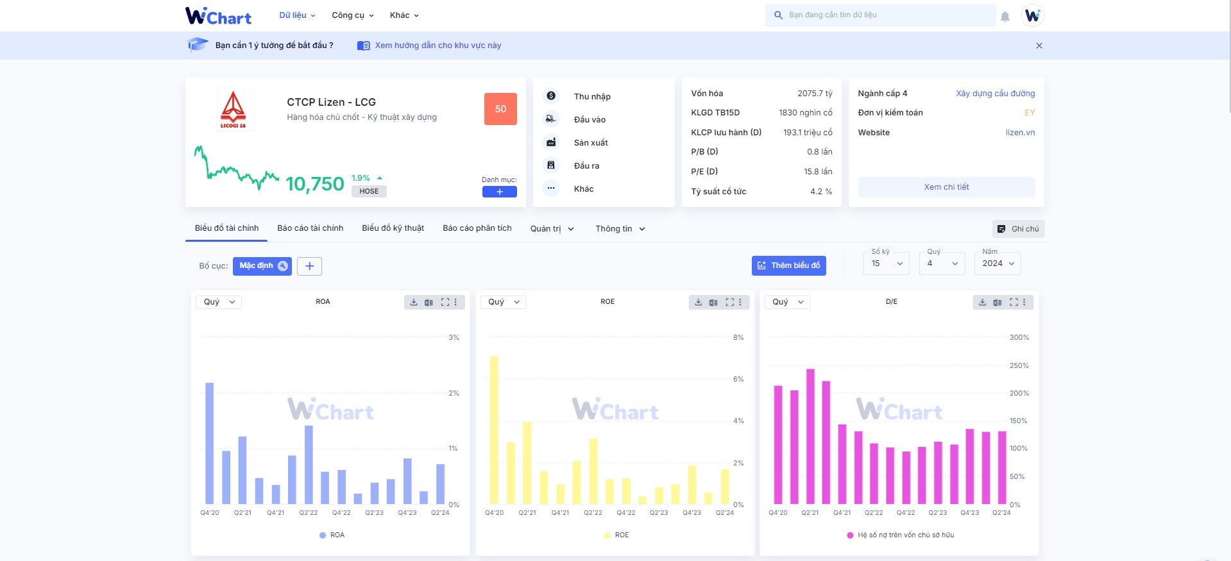Click the Sản xuất factory icon
The image size is (1231, 561).
tap(551, 142)
